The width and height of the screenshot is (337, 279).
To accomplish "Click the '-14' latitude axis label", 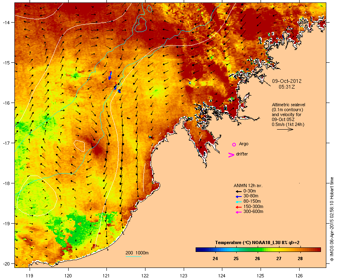I will 6,23.
